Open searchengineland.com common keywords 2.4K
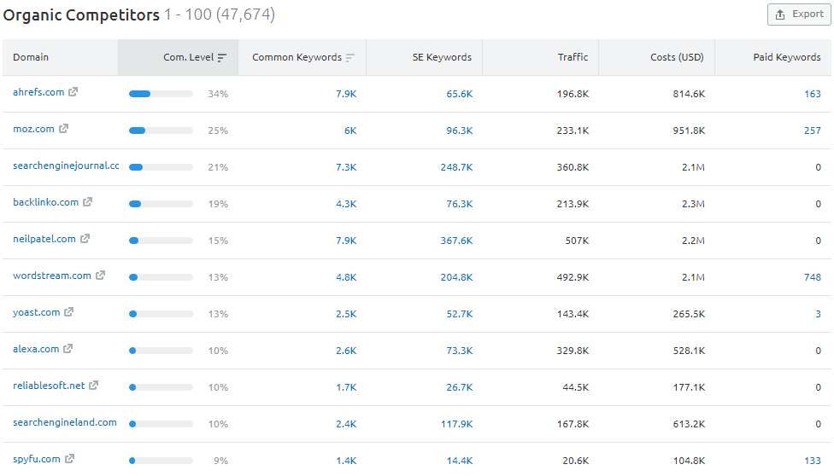 click(346, 423)
